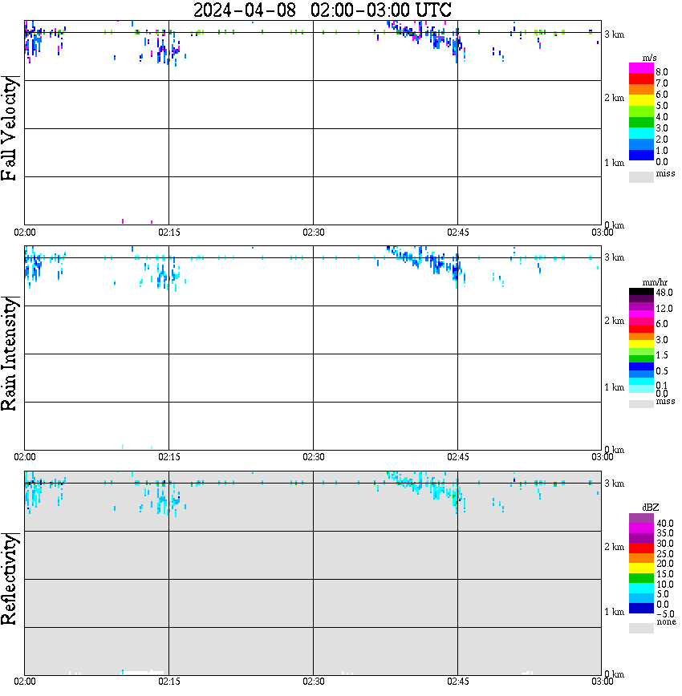
Task: Click the 02:45 time label under Fall Velocity plot
Action: click(x=458, y=233)
